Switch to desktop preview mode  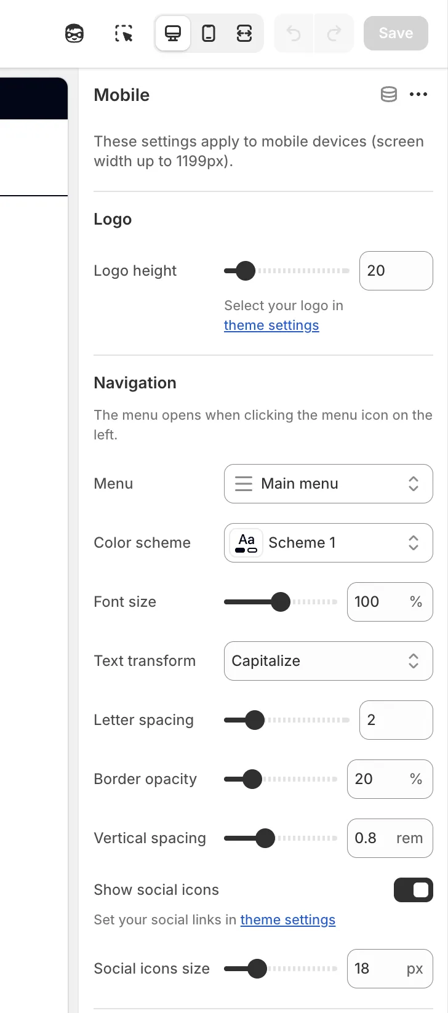(x=172, y=33)
